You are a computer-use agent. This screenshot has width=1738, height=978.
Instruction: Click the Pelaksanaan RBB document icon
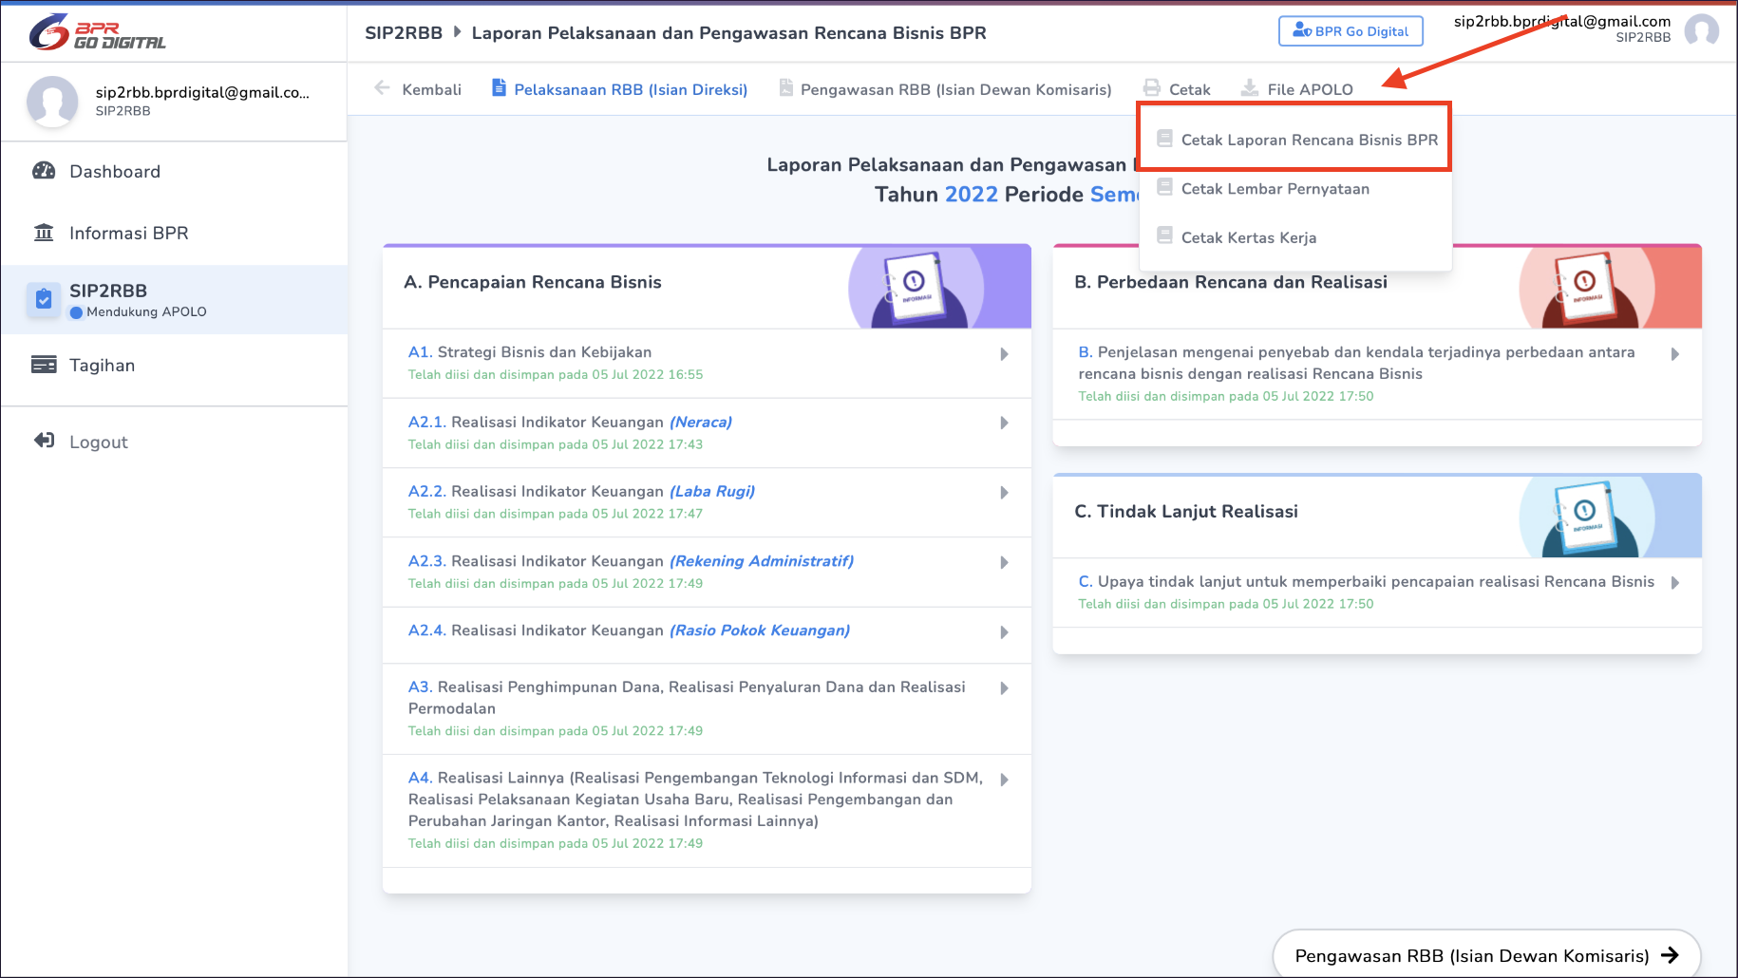[499, 87]
